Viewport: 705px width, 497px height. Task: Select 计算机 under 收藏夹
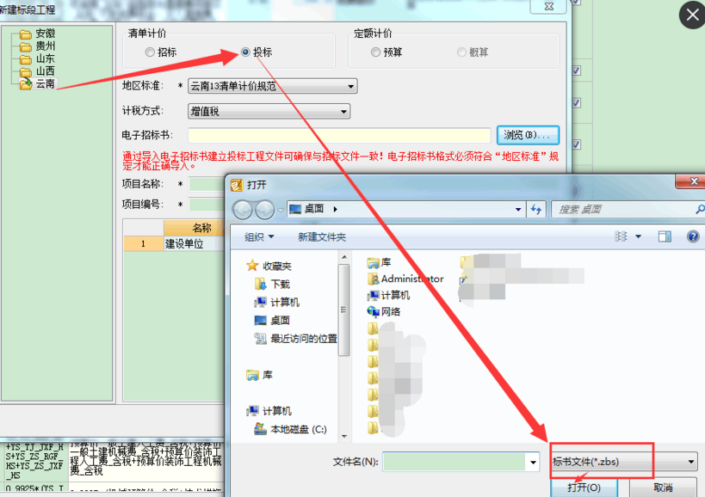[x=276, y=302]
